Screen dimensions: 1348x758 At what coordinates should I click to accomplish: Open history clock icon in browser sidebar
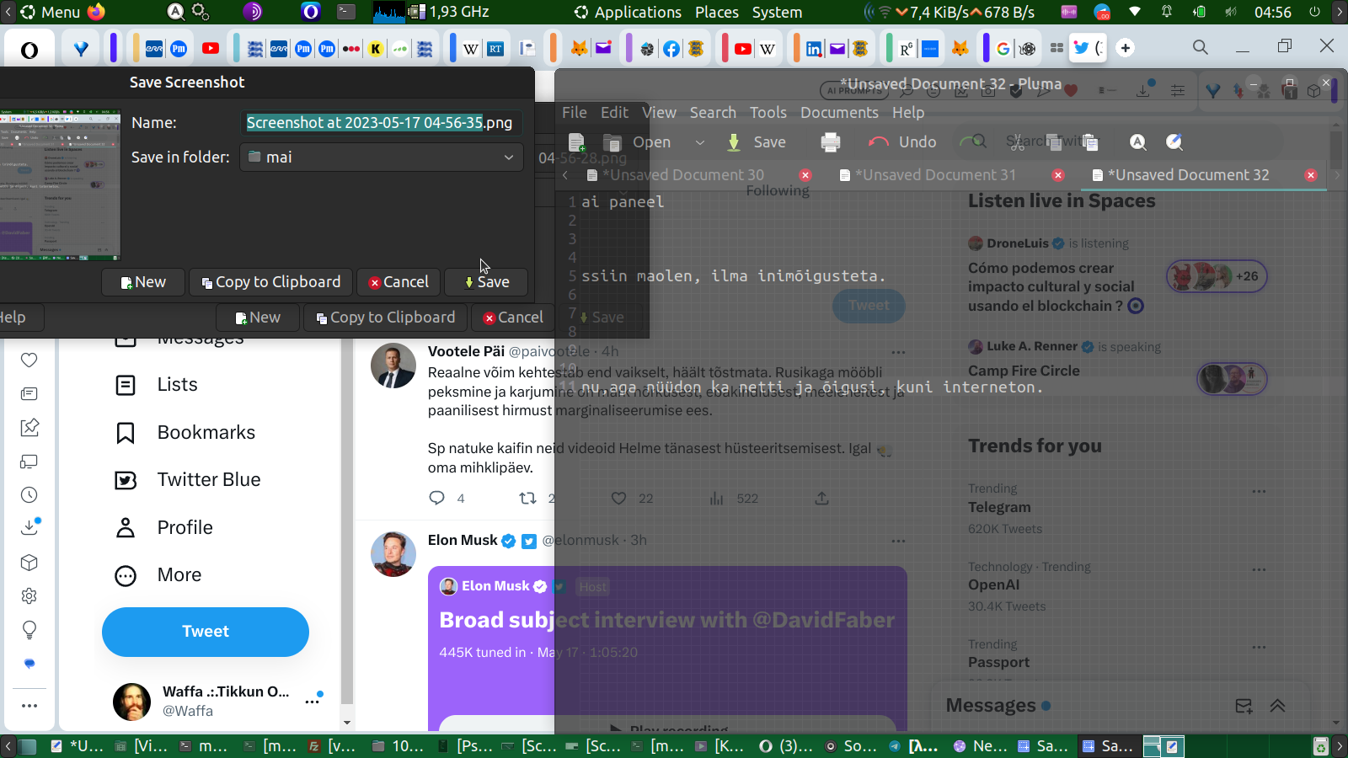coord(29,495)
